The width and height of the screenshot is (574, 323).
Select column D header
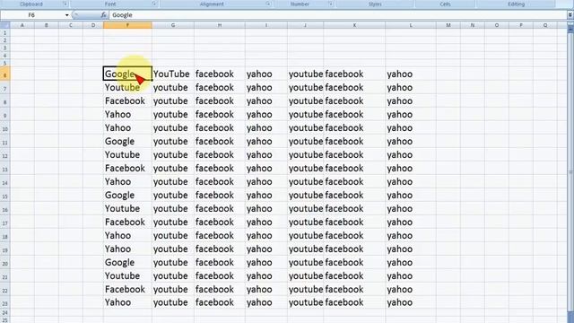[x=93, y=25]
